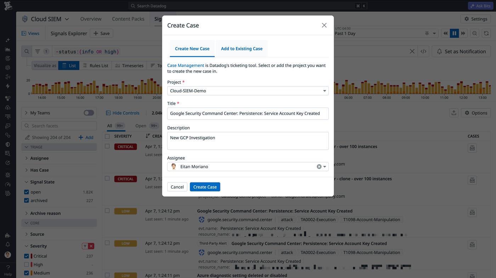
Task: Open the time range dropdown arrow
Action: tap(434, 33)
